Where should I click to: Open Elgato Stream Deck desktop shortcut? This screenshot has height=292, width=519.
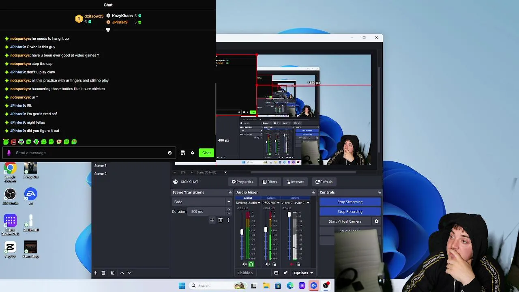click(10, 224)
